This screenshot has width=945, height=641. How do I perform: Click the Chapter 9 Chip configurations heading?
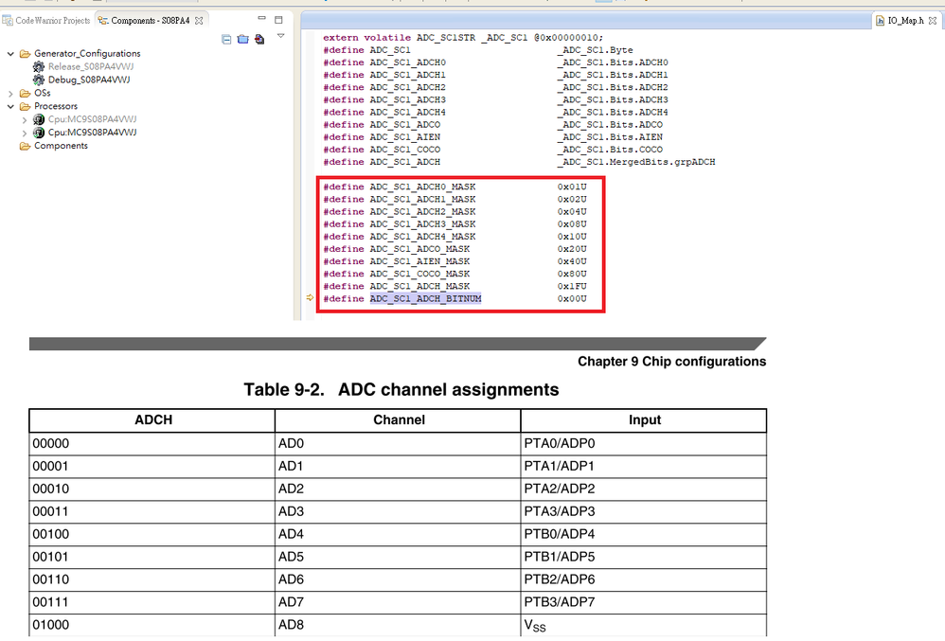tap(672, 362)
